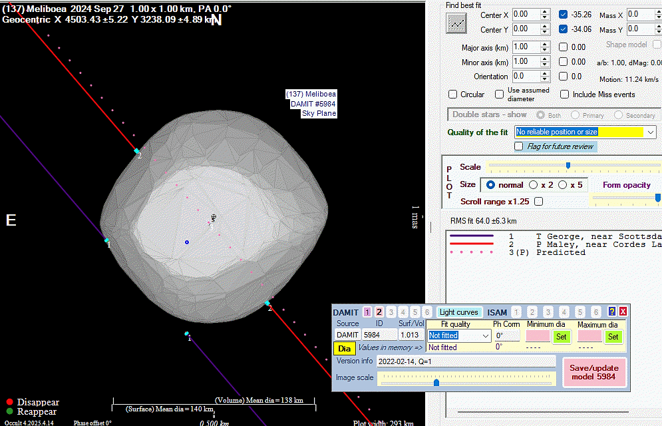Enable the Circular checkbox
Screen dimensions: 662x426
point(453,95)
